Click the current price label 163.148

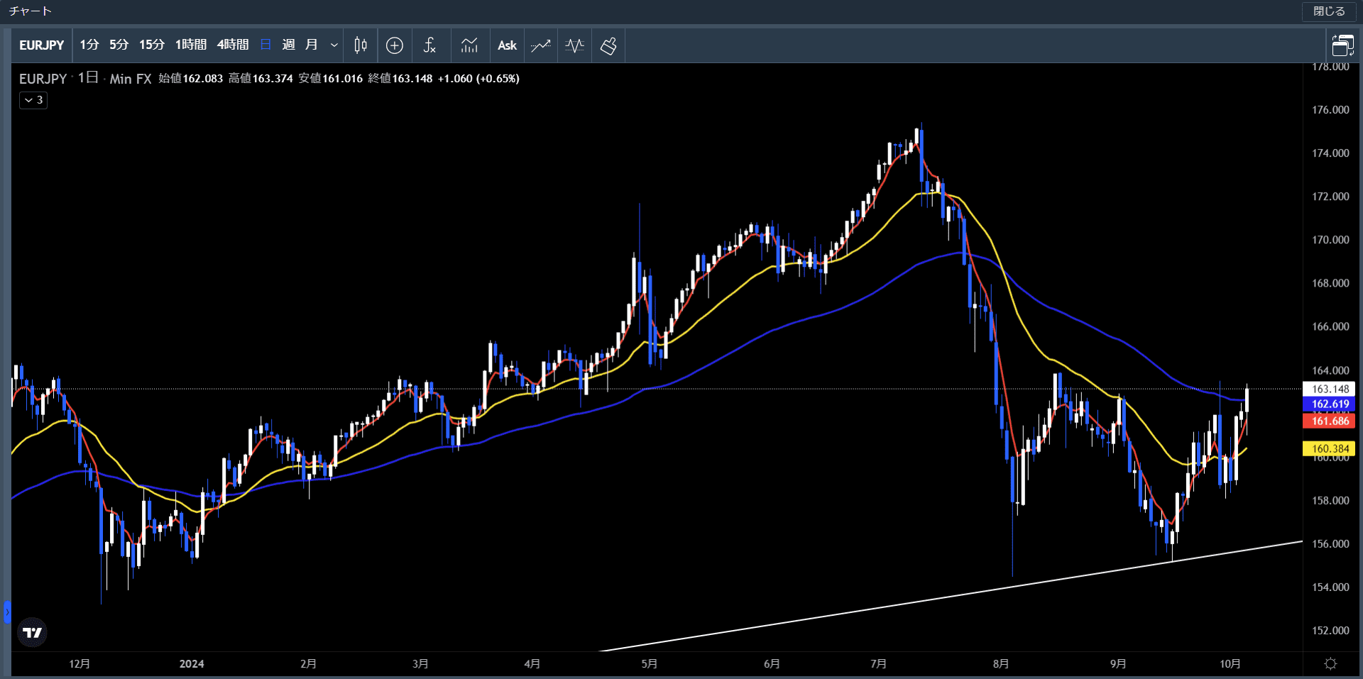click(x=1330, y=389)
